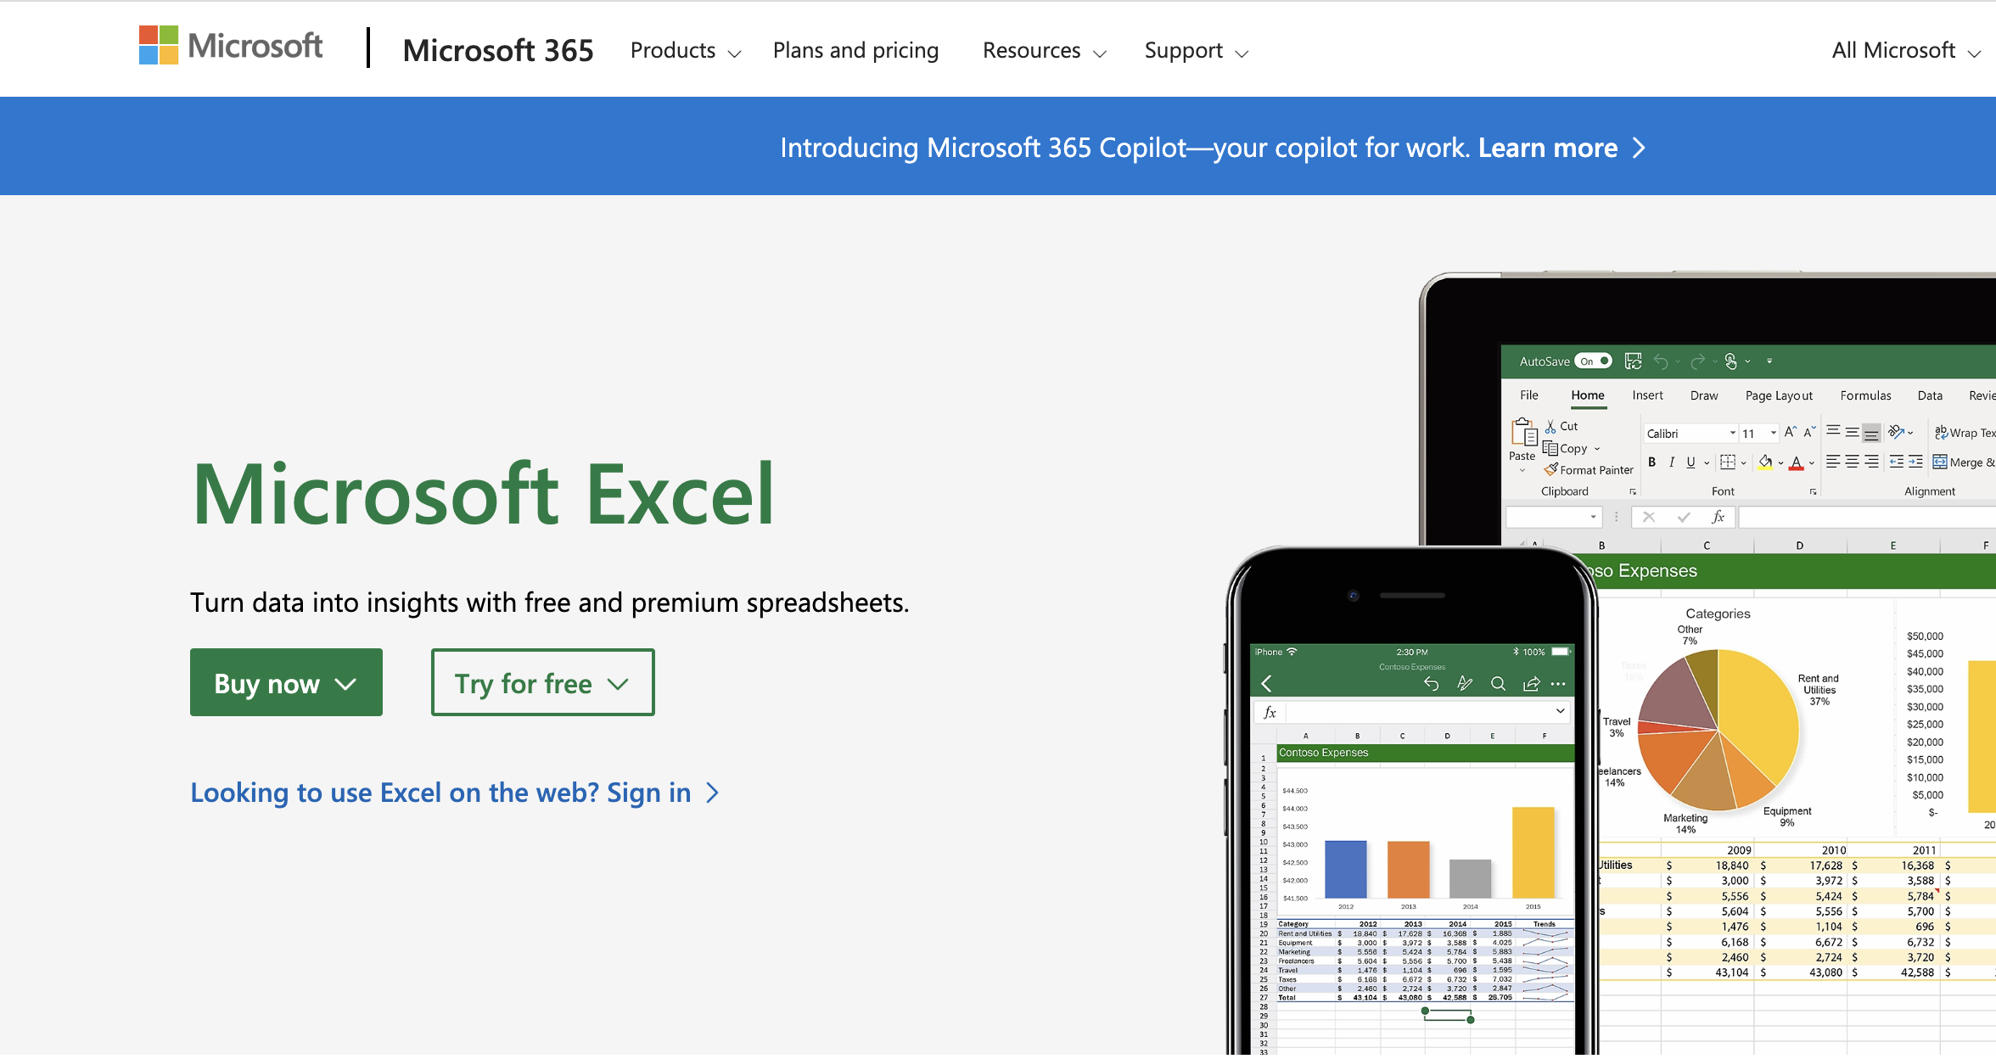Click the phone's share icon
Image resolution: width=1996 pixels, height=1059 pixels.
pyautogui.click(x=1531, y=684)
